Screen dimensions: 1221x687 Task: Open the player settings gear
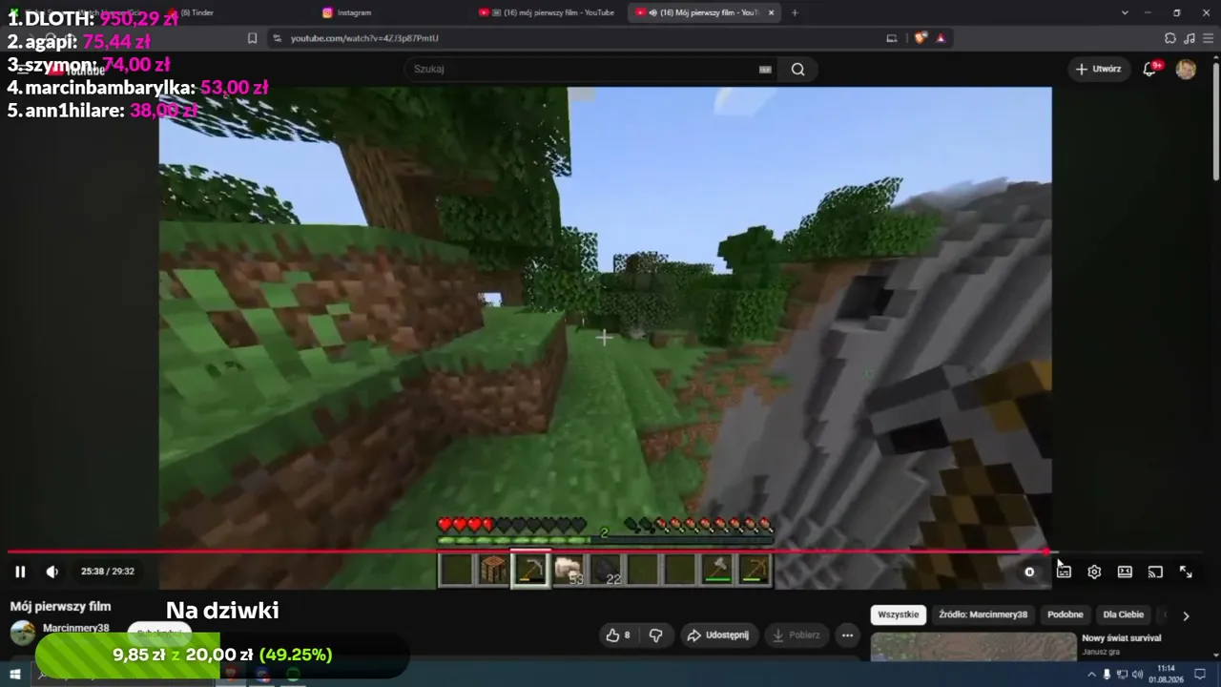1094,572
